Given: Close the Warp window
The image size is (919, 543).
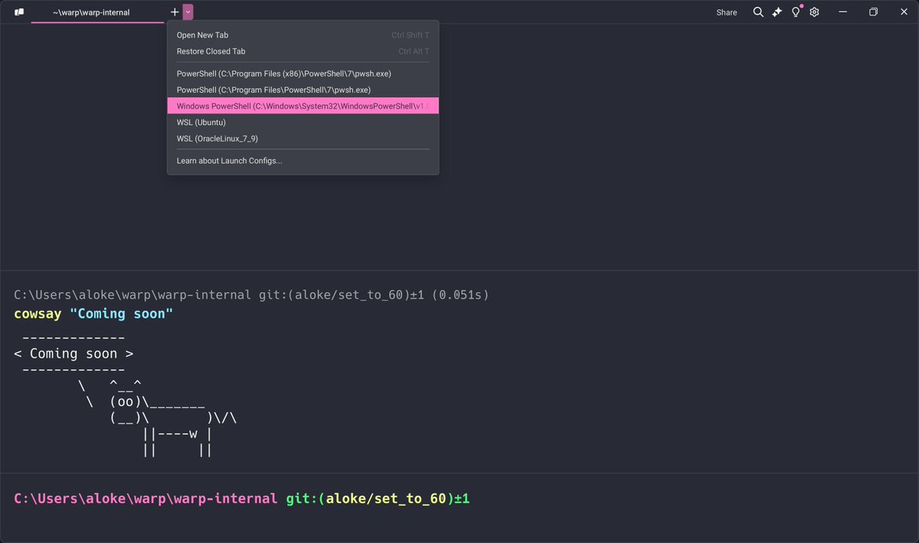Looking at the screenshot, I should tap(903, 12).
